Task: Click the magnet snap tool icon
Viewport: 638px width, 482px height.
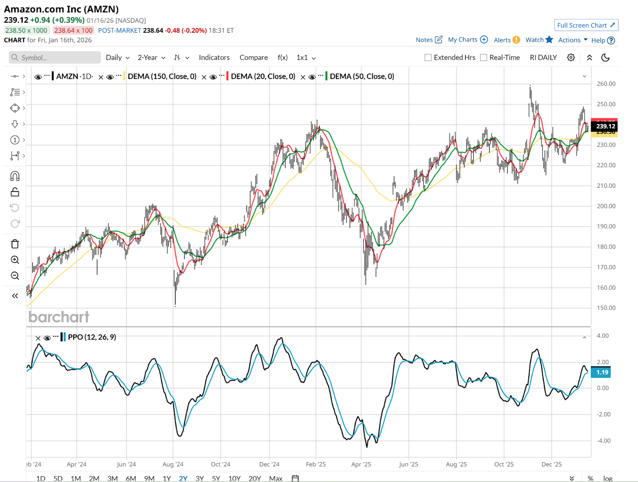Action: [15, 176]
